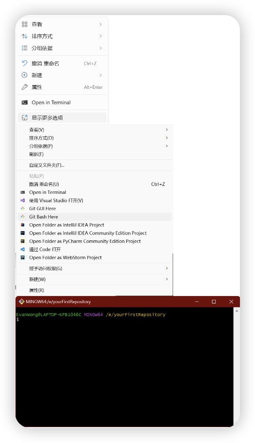Click the PyCharm Community Edition icon
Screen dimensions: 255x443
coord(23,241)
